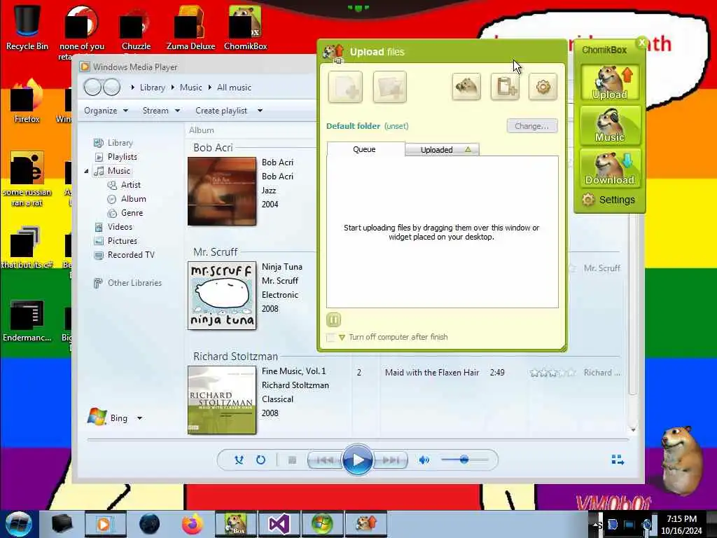Image resolution: width=717 pixels, height=538 pixels.
Task: Open Visual Studio from the taskbar
Action: (x=279, y=524)
